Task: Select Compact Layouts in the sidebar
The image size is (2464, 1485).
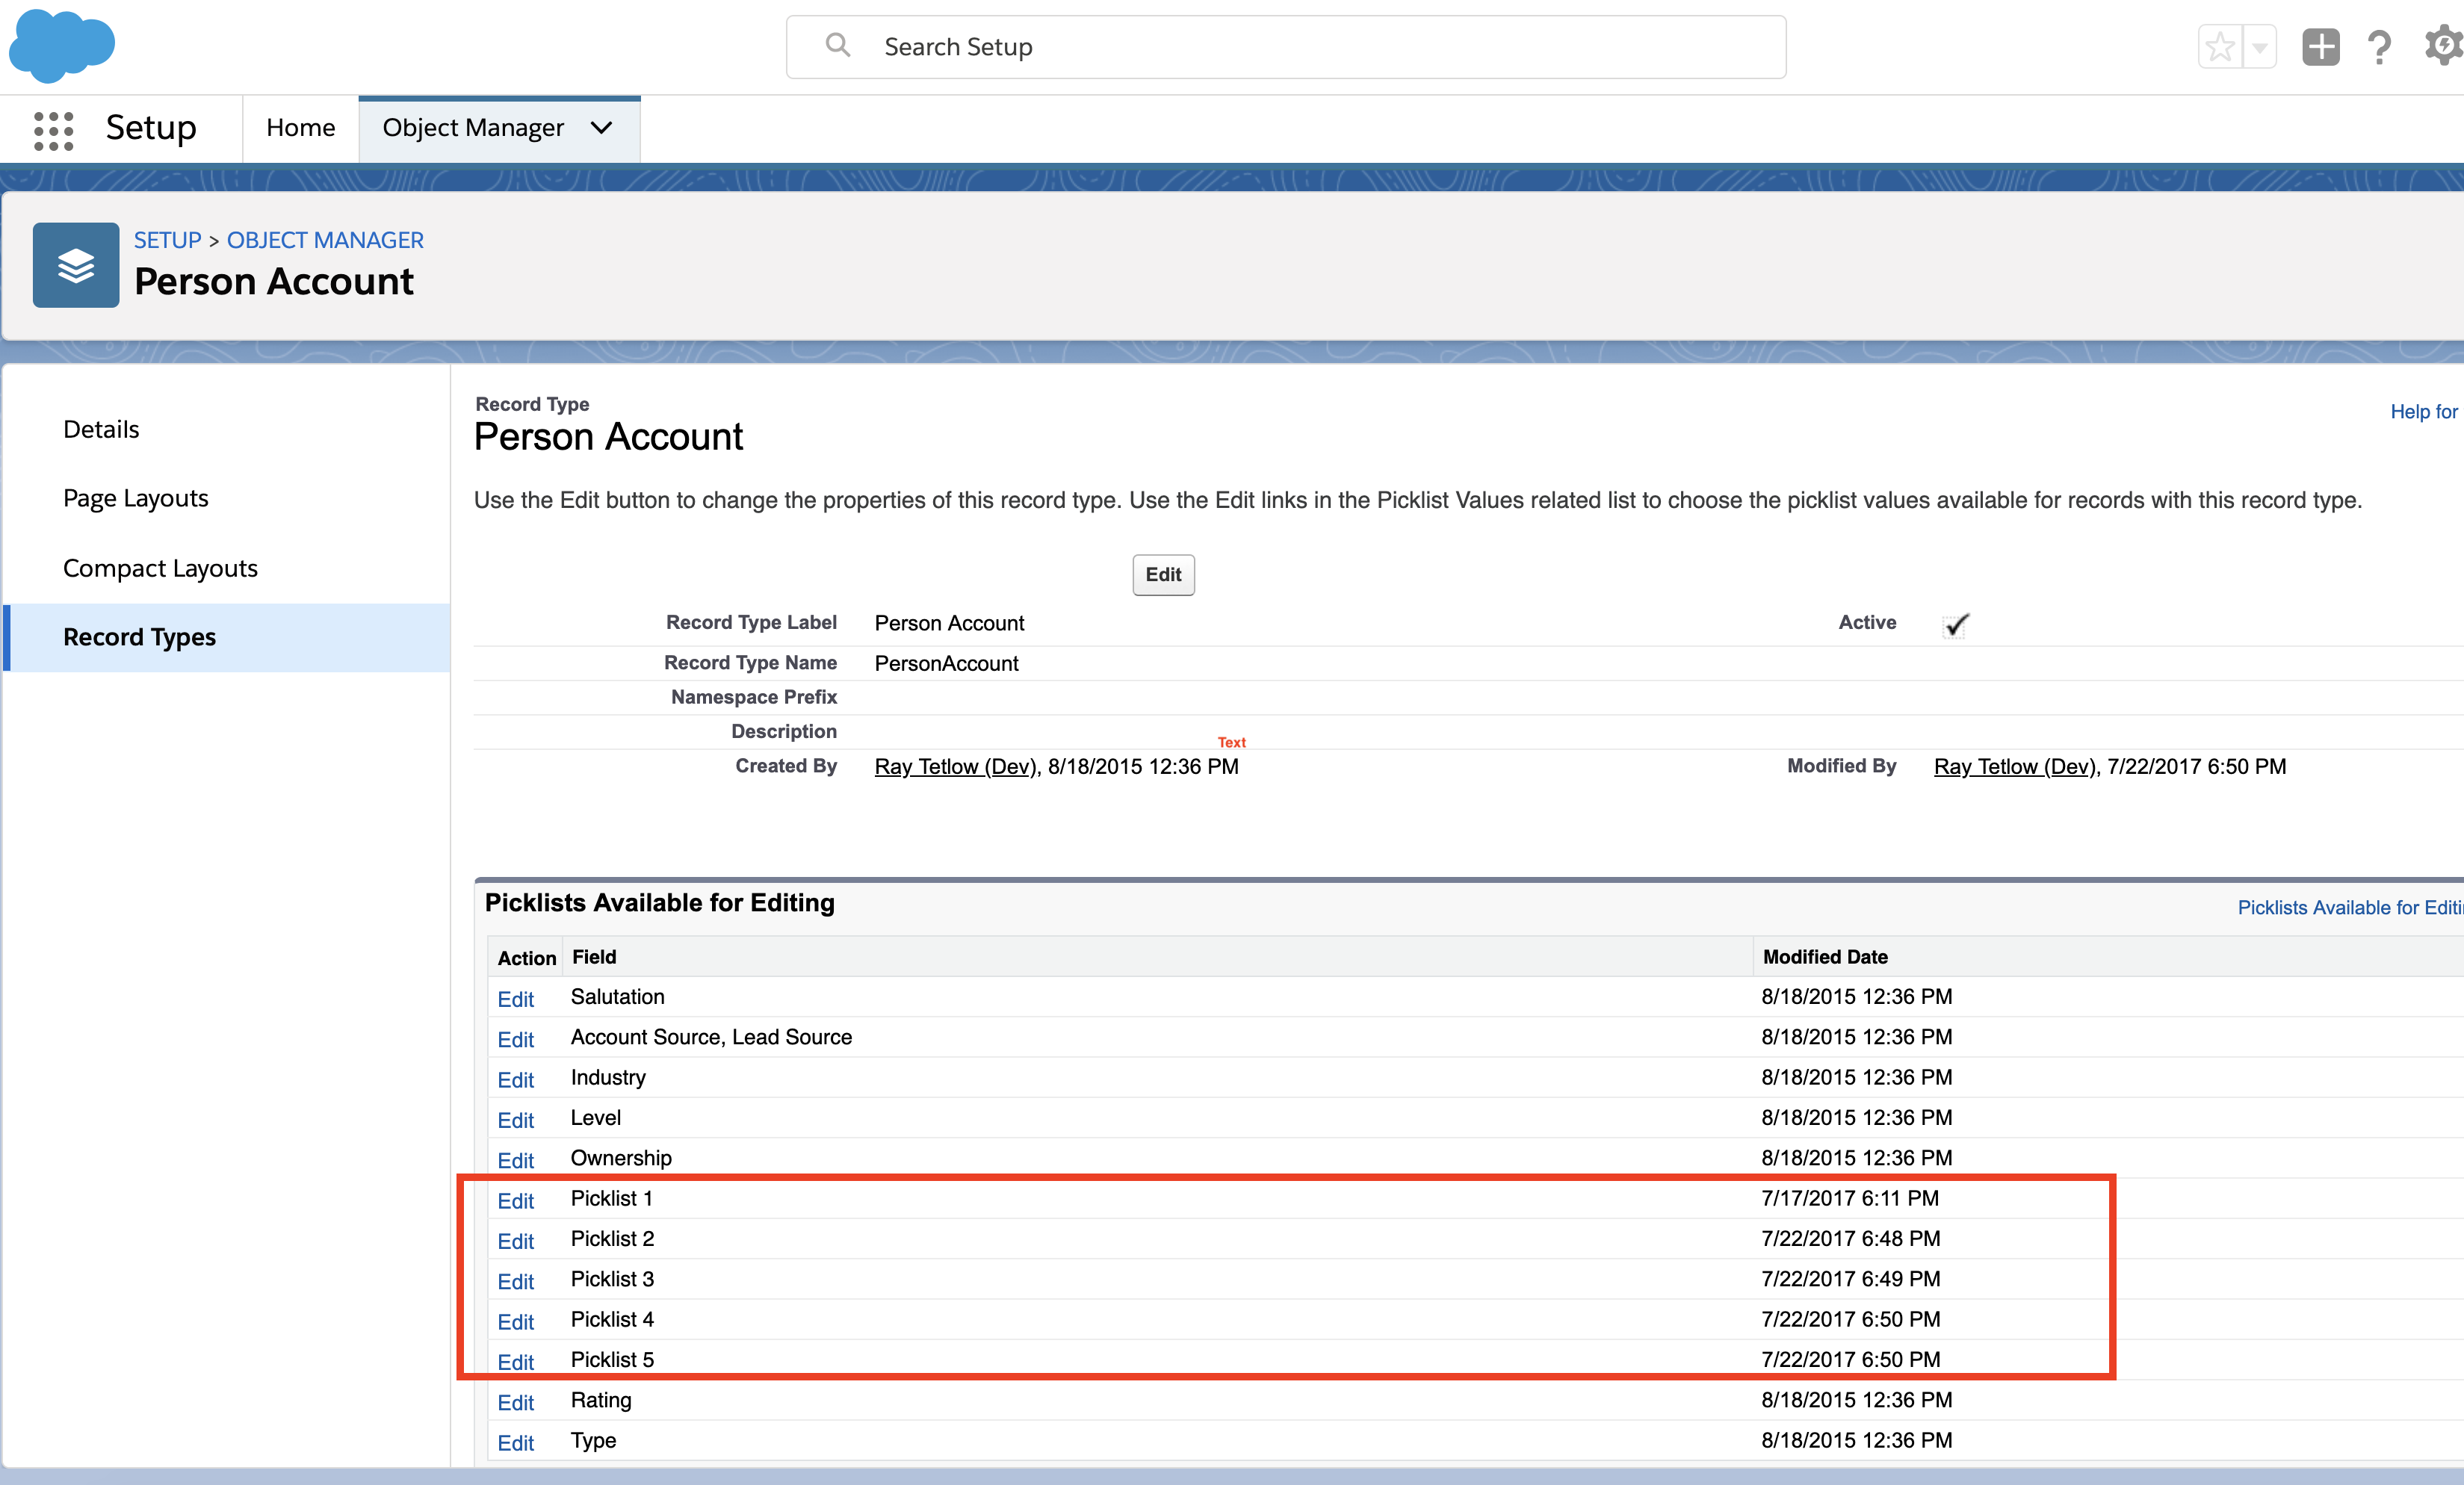Action: pyautogui.click(x=160, y=568)
